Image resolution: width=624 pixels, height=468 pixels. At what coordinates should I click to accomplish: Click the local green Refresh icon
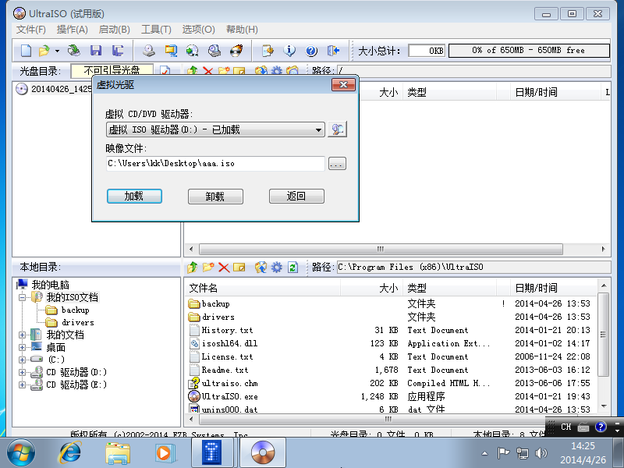[x=293, y=267]
